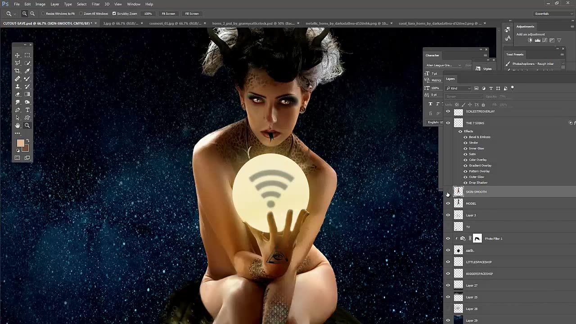Hide THE 7 SIGNS layer
This screenshot has width=576, height=324.
[448, 122]
